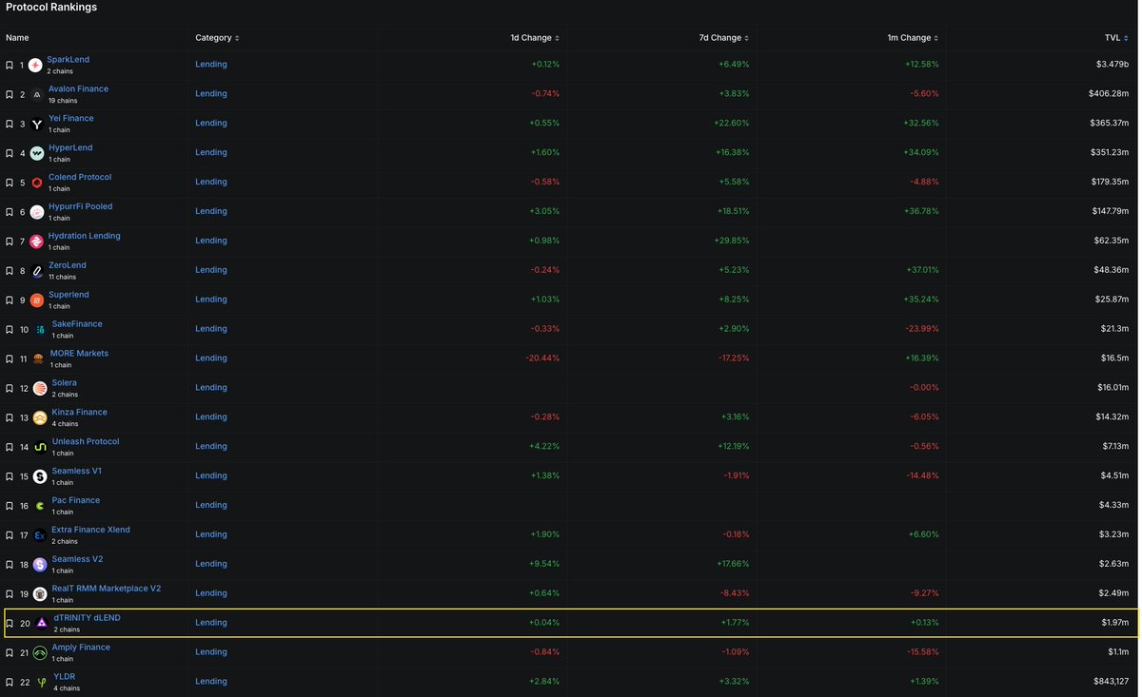Select the $843,127 TVL value
The width and height of the screenshot is (1142, 697).
(x=1110, y=682)
